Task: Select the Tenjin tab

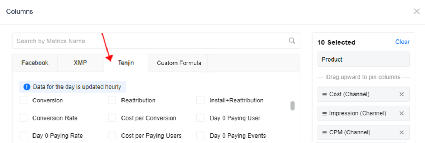Action: pos(126,63)
